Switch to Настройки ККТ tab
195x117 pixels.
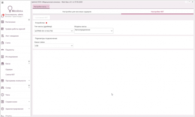coord(157,12)
